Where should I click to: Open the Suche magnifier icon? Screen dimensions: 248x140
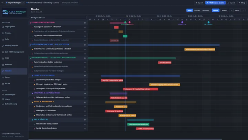(3, 77)
